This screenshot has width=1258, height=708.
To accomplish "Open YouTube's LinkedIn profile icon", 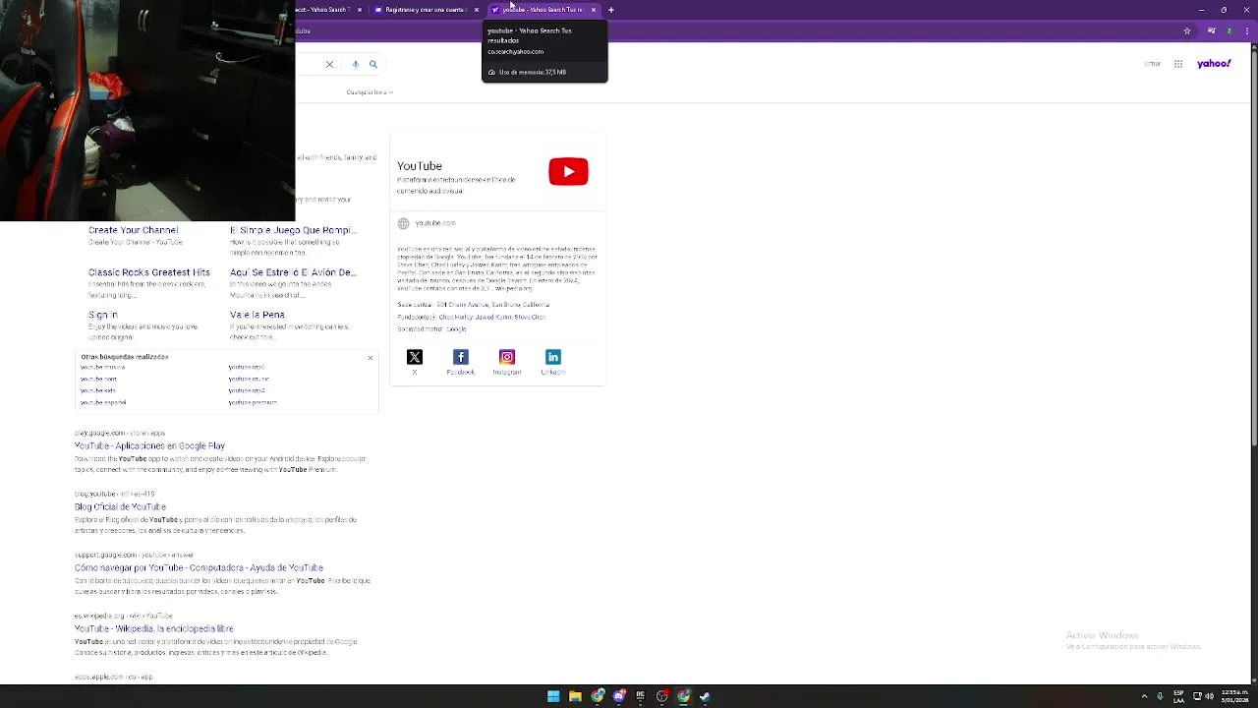I will pyautogui.click(x=553, y=357).
